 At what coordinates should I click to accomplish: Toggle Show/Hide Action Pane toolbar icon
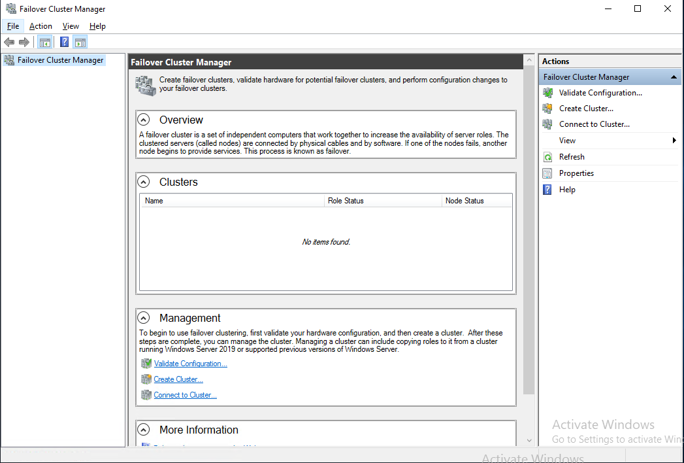point(80,43)
